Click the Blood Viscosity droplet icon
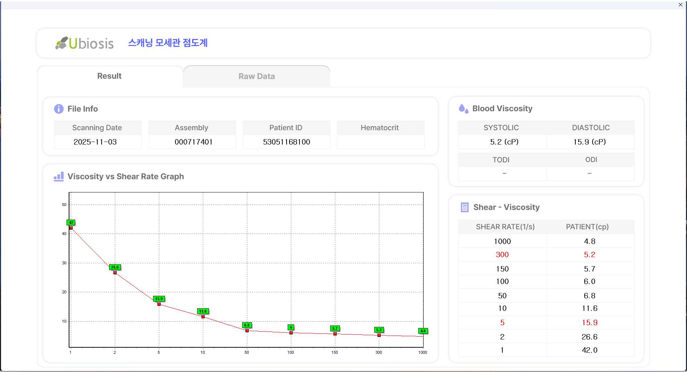The width and height of the screenshot is (687, 372). point(463,108)
